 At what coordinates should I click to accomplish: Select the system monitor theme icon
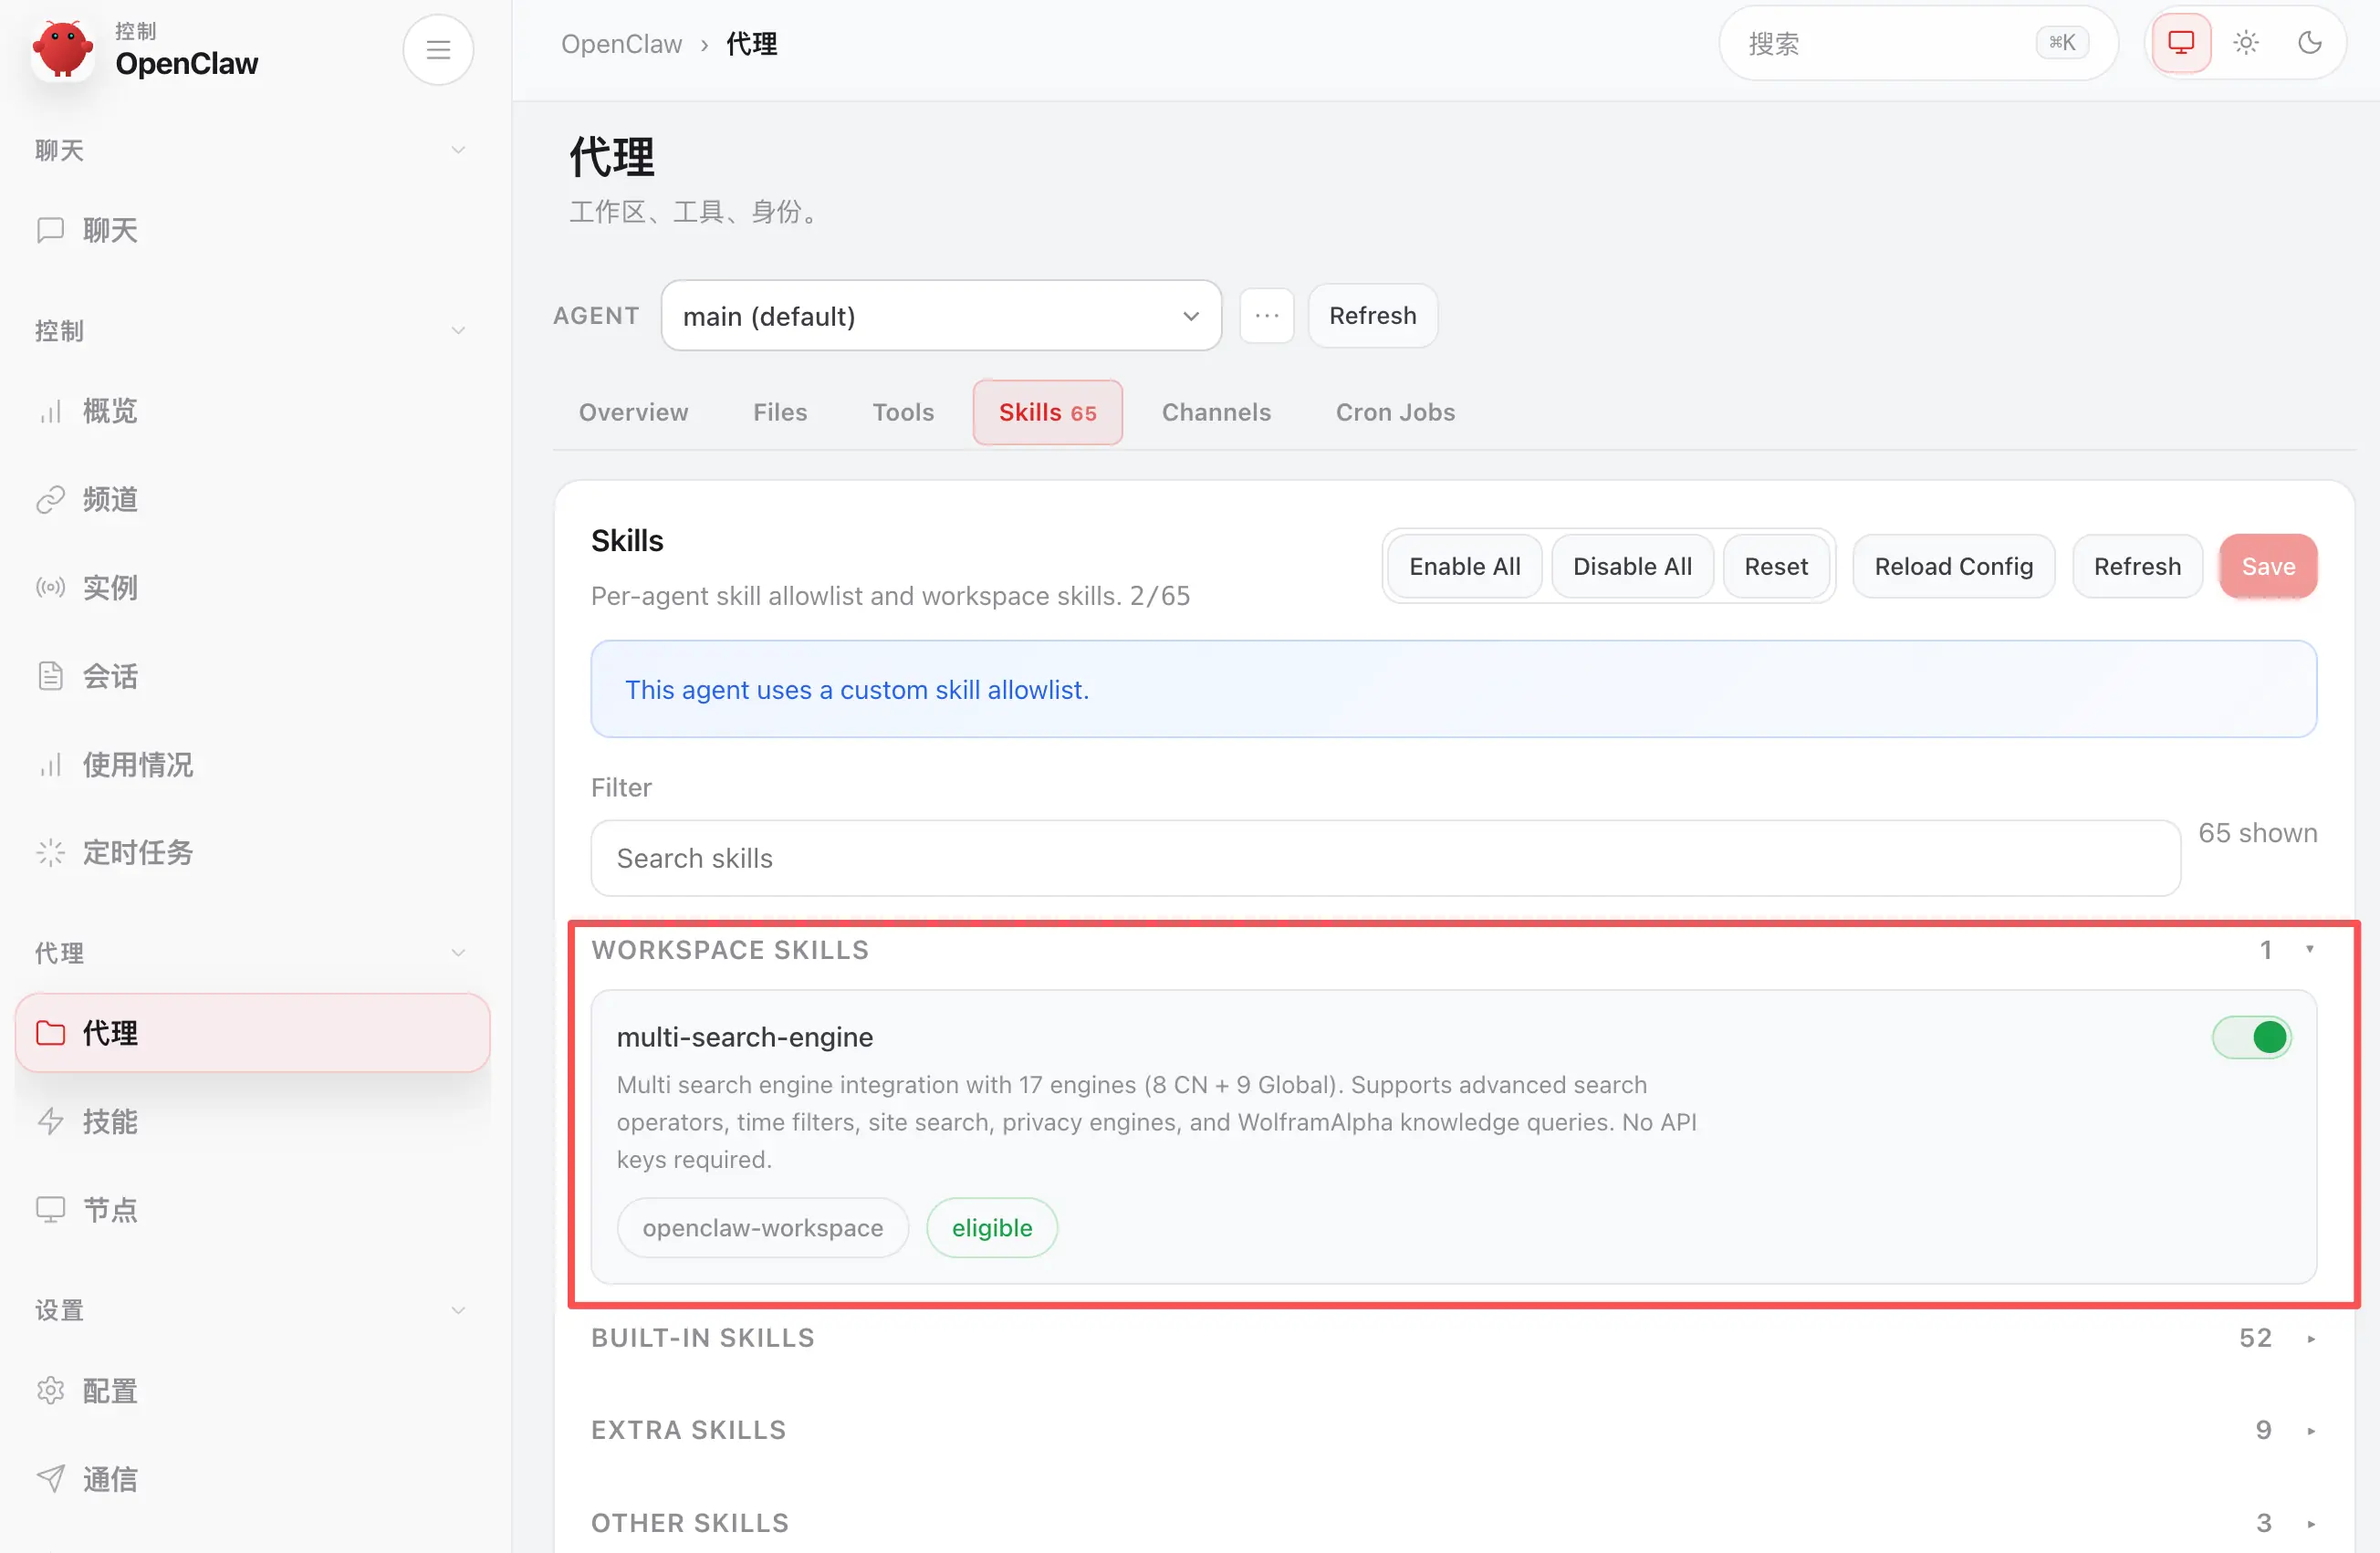[x=2180, y=43]
